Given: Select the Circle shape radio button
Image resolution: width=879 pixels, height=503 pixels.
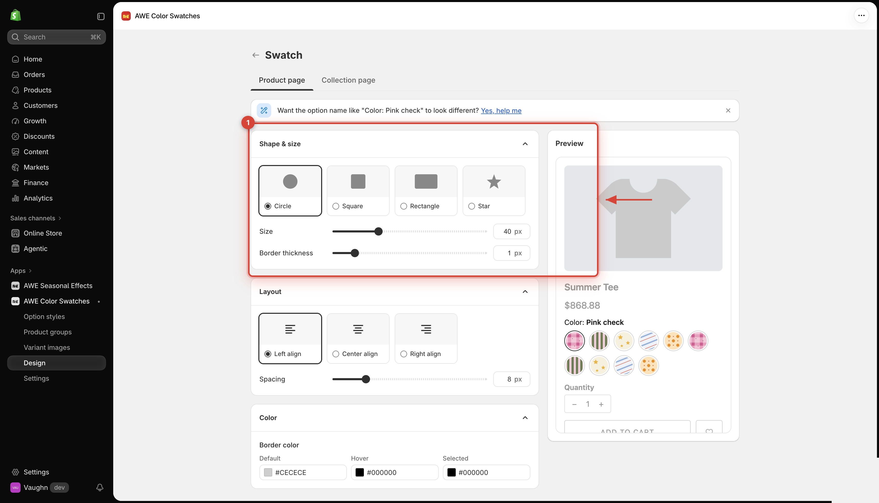Looking at the screenshot, I should pyautogui.click(x=268, y=206).
